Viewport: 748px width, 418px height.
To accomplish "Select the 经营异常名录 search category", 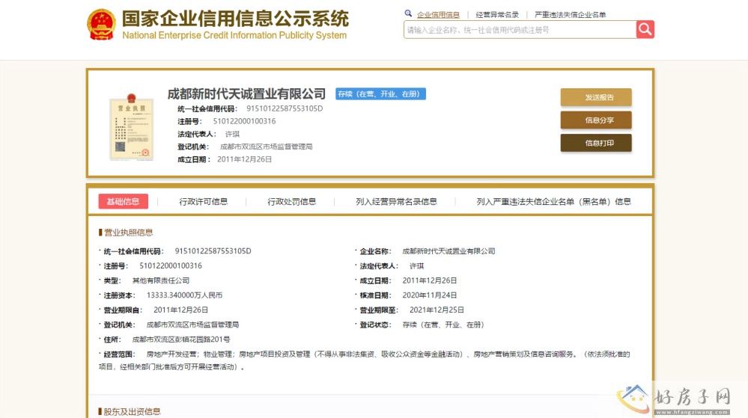I will [497, 15].
